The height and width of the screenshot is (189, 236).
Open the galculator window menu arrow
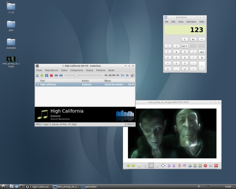click(x=196, y=17)
